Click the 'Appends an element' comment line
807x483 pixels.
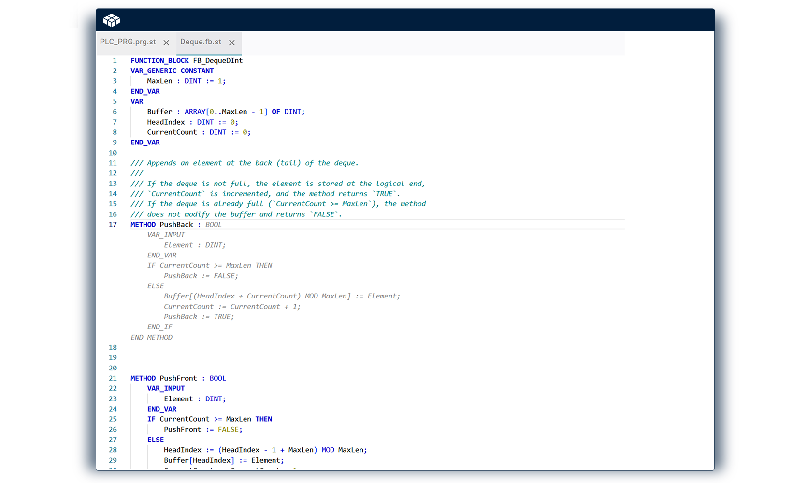tap(245, 163)
